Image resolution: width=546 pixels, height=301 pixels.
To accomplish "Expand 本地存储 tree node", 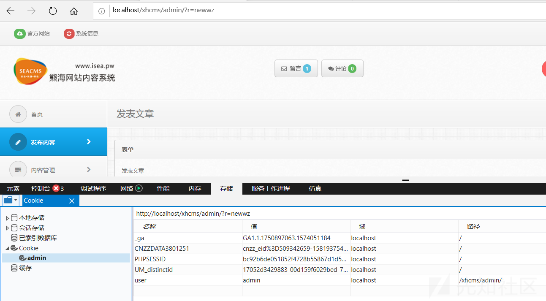I will click(x=7, y=218).
